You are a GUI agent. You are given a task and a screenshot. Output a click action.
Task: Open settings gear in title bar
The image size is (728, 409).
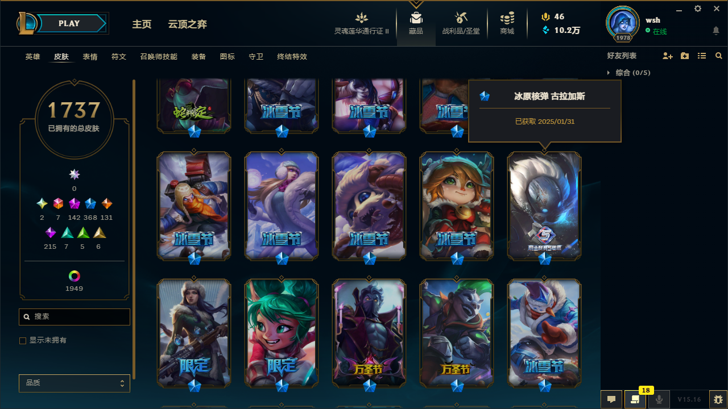698,9
